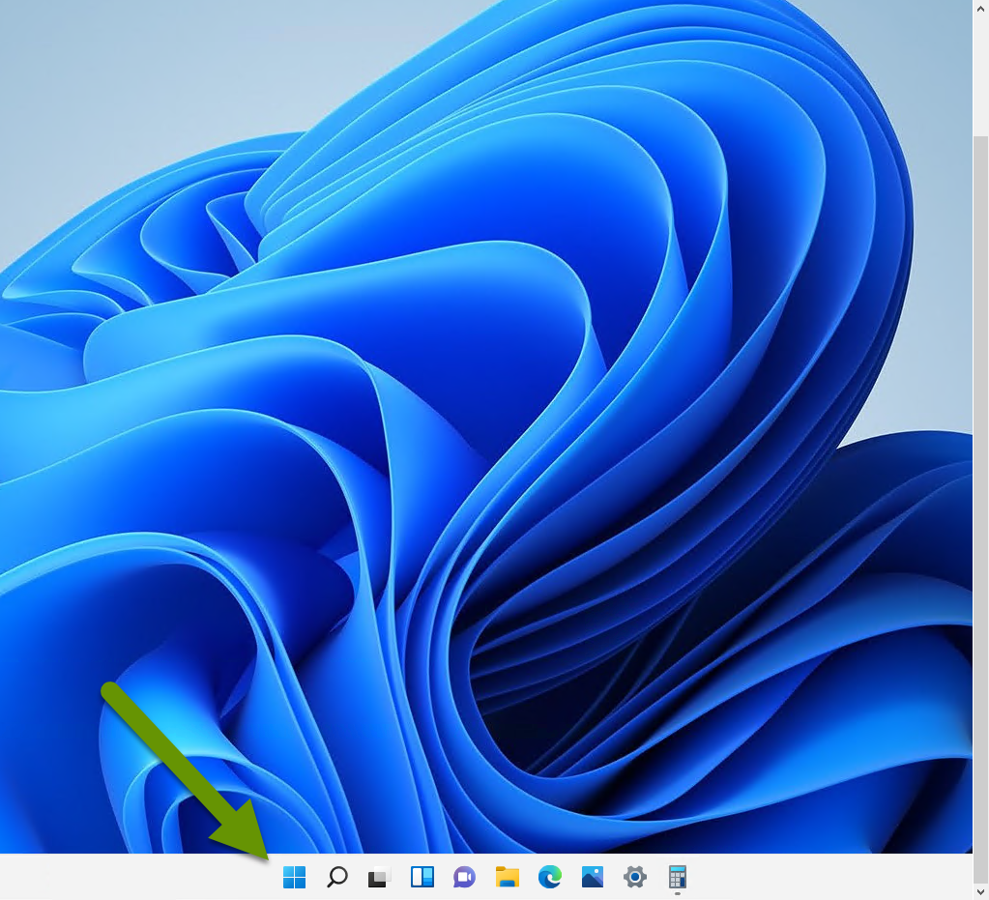Open the Calculator app

677,878
